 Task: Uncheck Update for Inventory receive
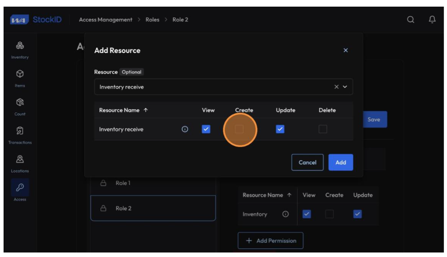(280, 129)
